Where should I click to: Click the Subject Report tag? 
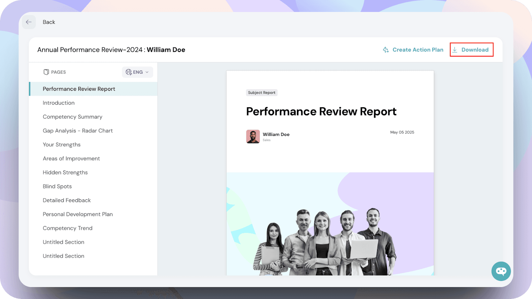[x=262, y=93]
